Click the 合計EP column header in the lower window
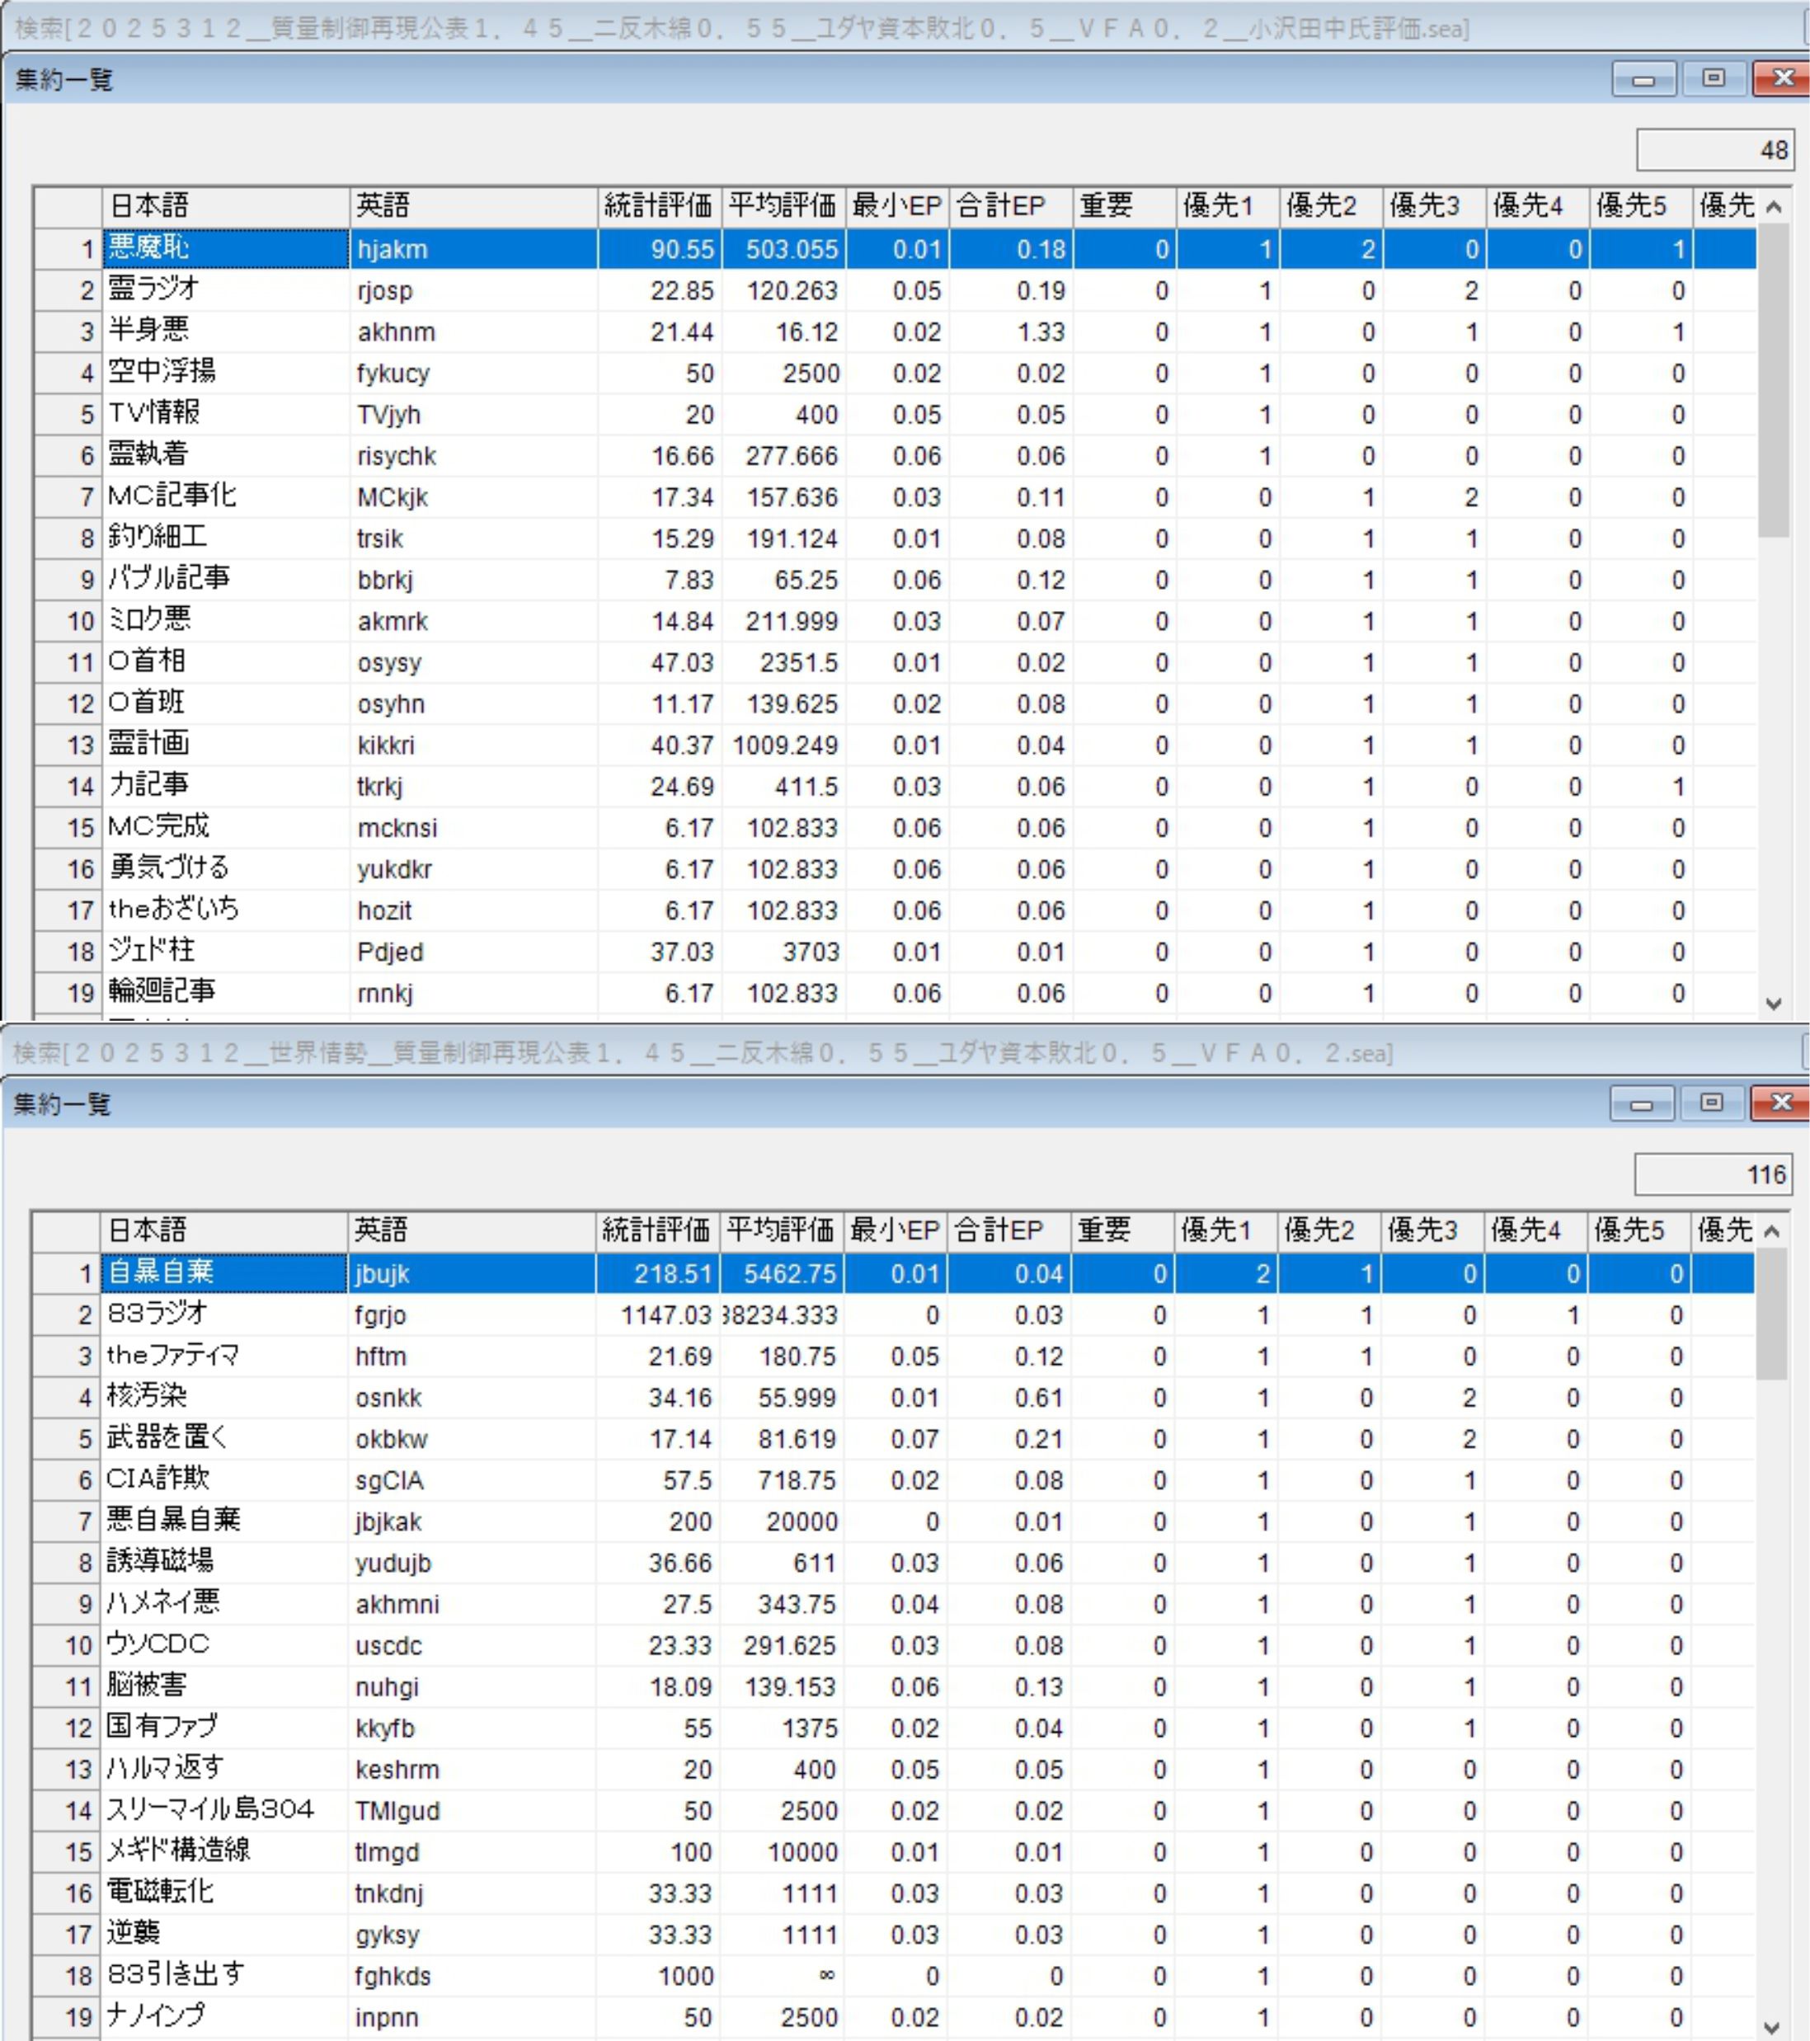 (x=1008, y=1230)
